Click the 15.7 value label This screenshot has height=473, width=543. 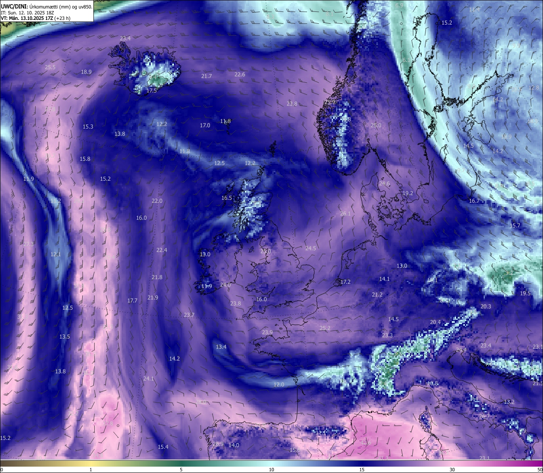(515, 226)
